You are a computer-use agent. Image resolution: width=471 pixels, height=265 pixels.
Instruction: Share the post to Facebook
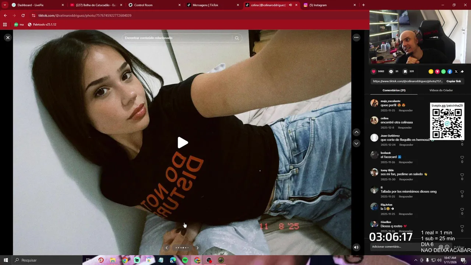450,71
